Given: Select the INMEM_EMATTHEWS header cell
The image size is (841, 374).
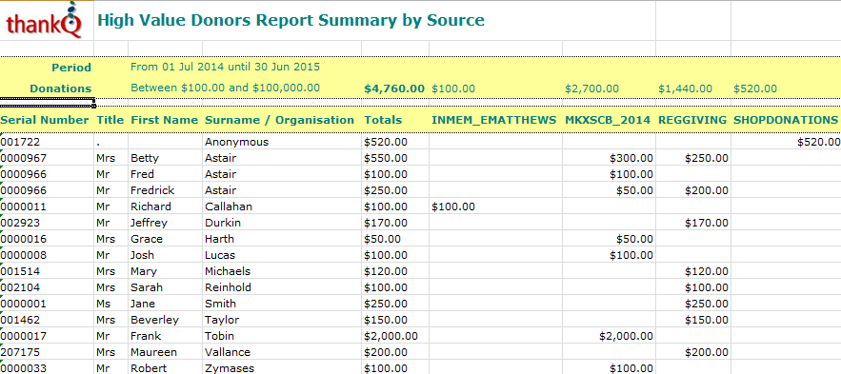Looking at the screenshot, I should (494, 120).
